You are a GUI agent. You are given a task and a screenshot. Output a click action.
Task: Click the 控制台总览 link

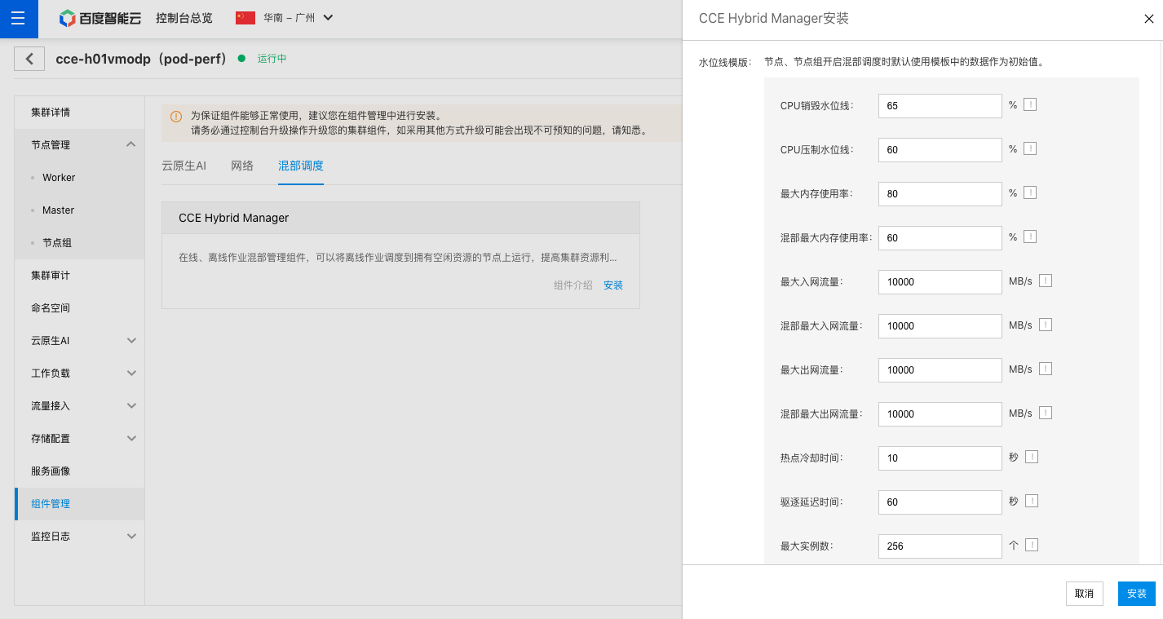(184, 18)
